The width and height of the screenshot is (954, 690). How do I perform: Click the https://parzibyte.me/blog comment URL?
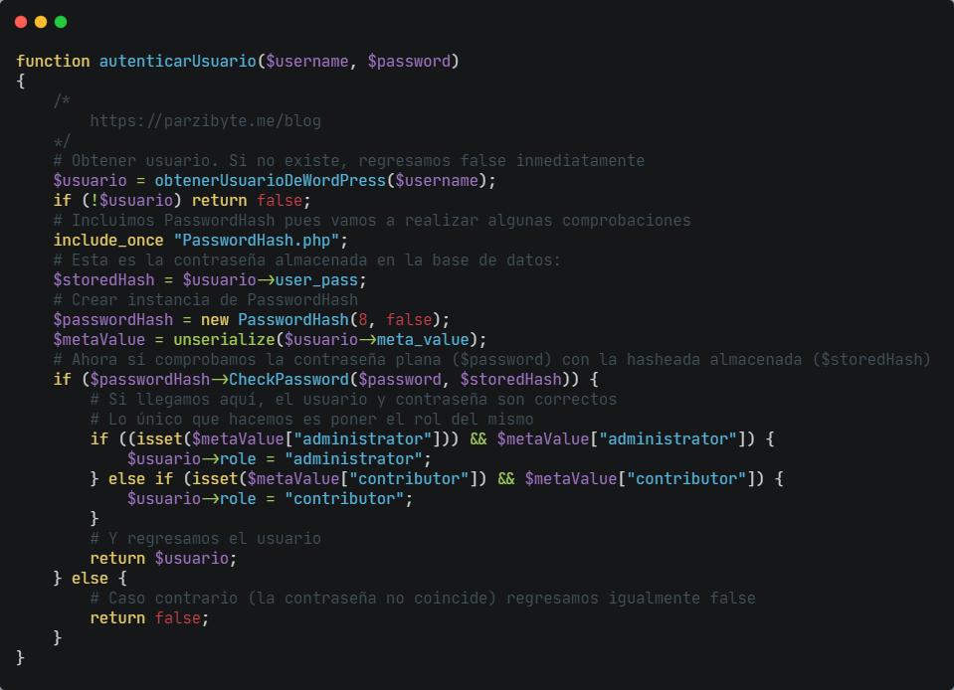tap(206, 121)
